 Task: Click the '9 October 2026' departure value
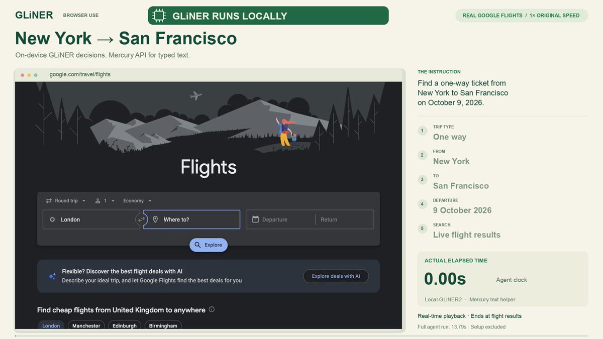click(x=462, y=210)
